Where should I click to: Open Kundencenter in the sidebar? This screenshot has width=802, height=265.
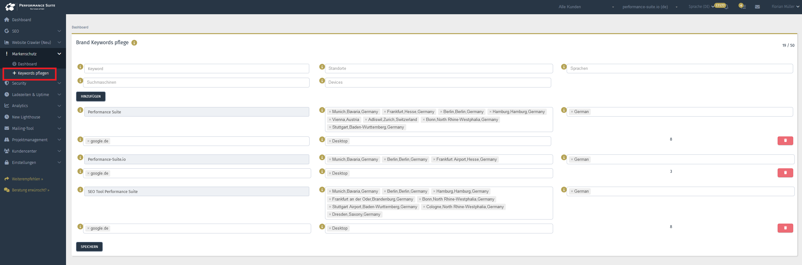(33, 151)
